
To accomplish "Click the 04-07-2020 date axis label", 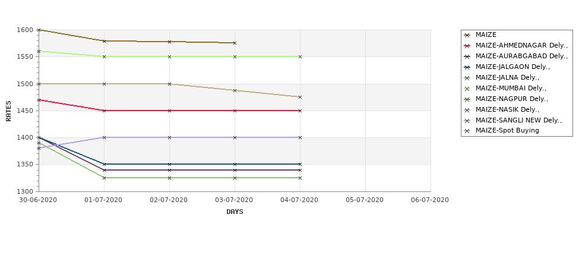I will click(x=299, y=200).
